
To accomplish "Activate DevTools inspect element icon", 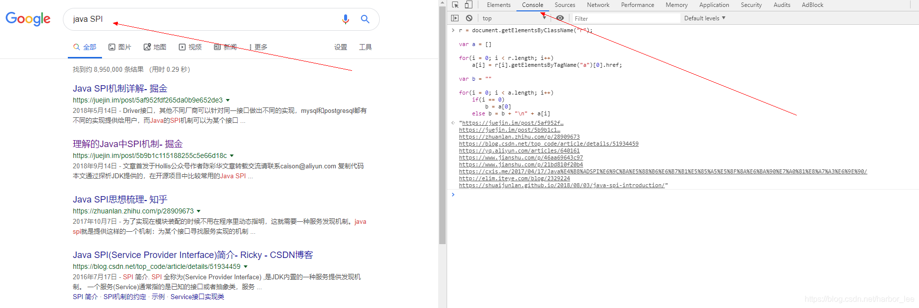I will [455, 5].
